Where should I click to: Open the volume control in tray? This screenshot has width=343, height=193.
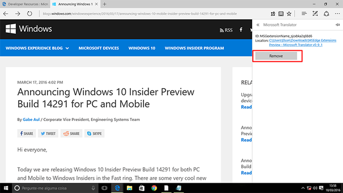(x=315, y=188)
